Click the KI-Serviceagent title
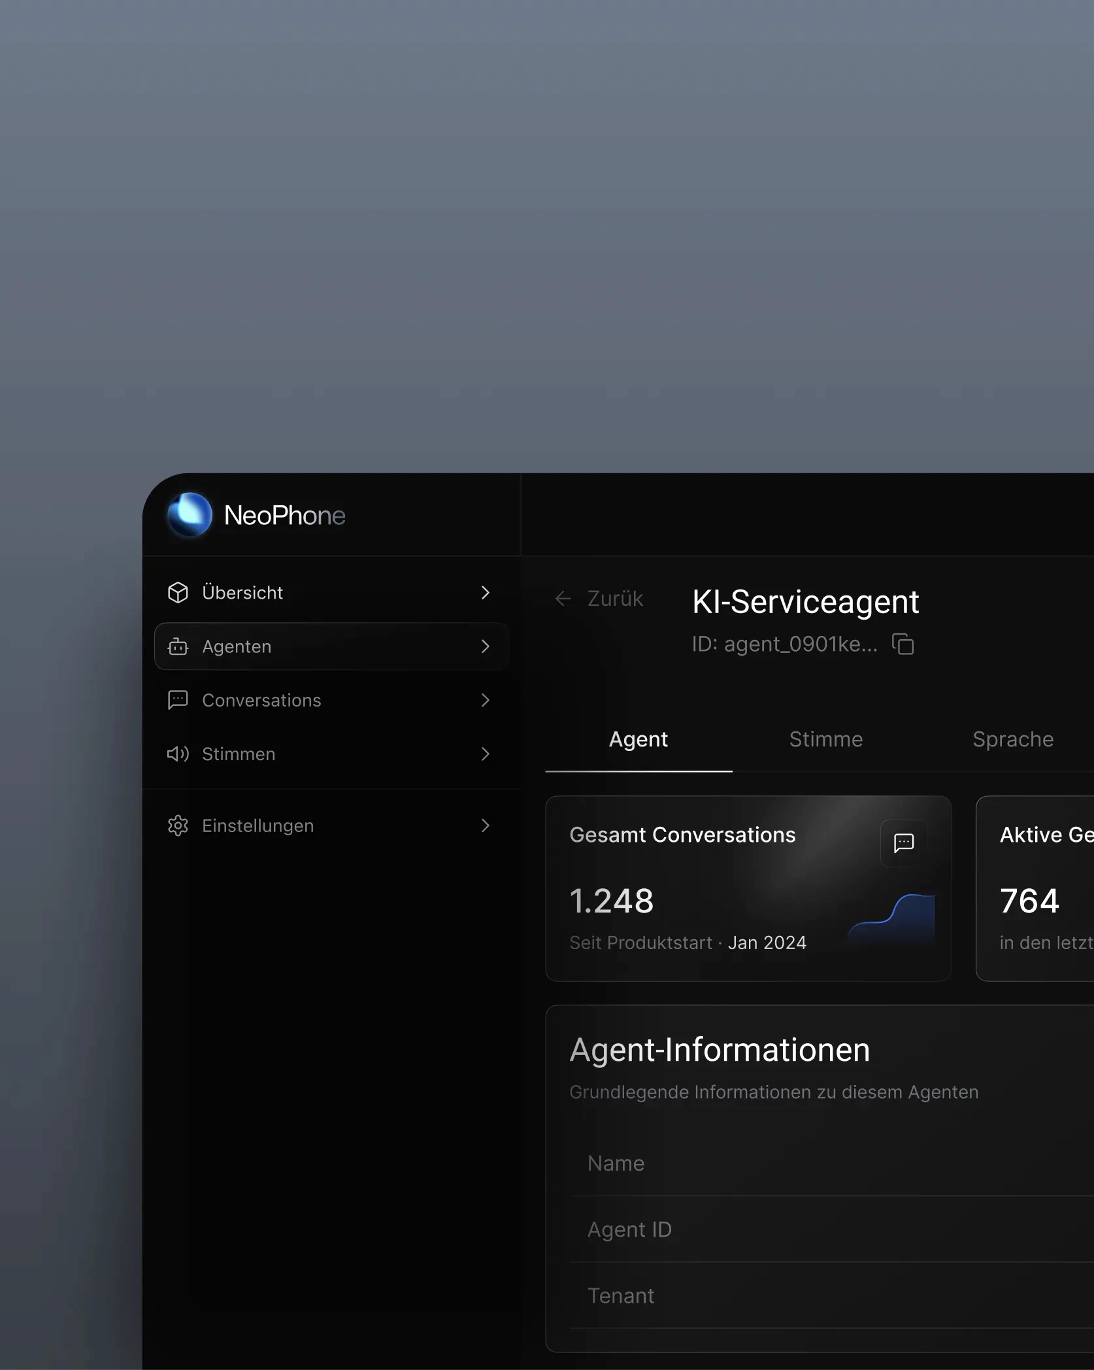The width and height of the screenshot is (1094, 1370). (805, 601)
